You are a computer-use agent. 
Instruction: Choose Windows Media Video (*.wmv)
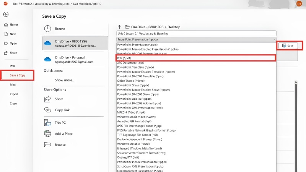tap(196, 117)
